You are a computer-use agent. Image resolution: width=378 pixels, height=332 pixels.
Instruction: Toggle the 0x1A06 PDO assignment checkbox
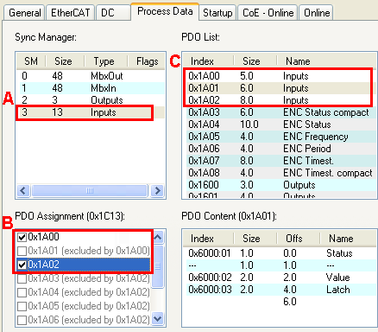click(22, 320)
